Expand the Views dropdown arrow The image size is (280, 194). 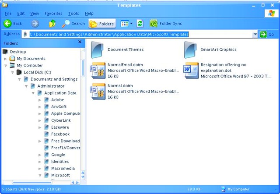pos(131,23)
